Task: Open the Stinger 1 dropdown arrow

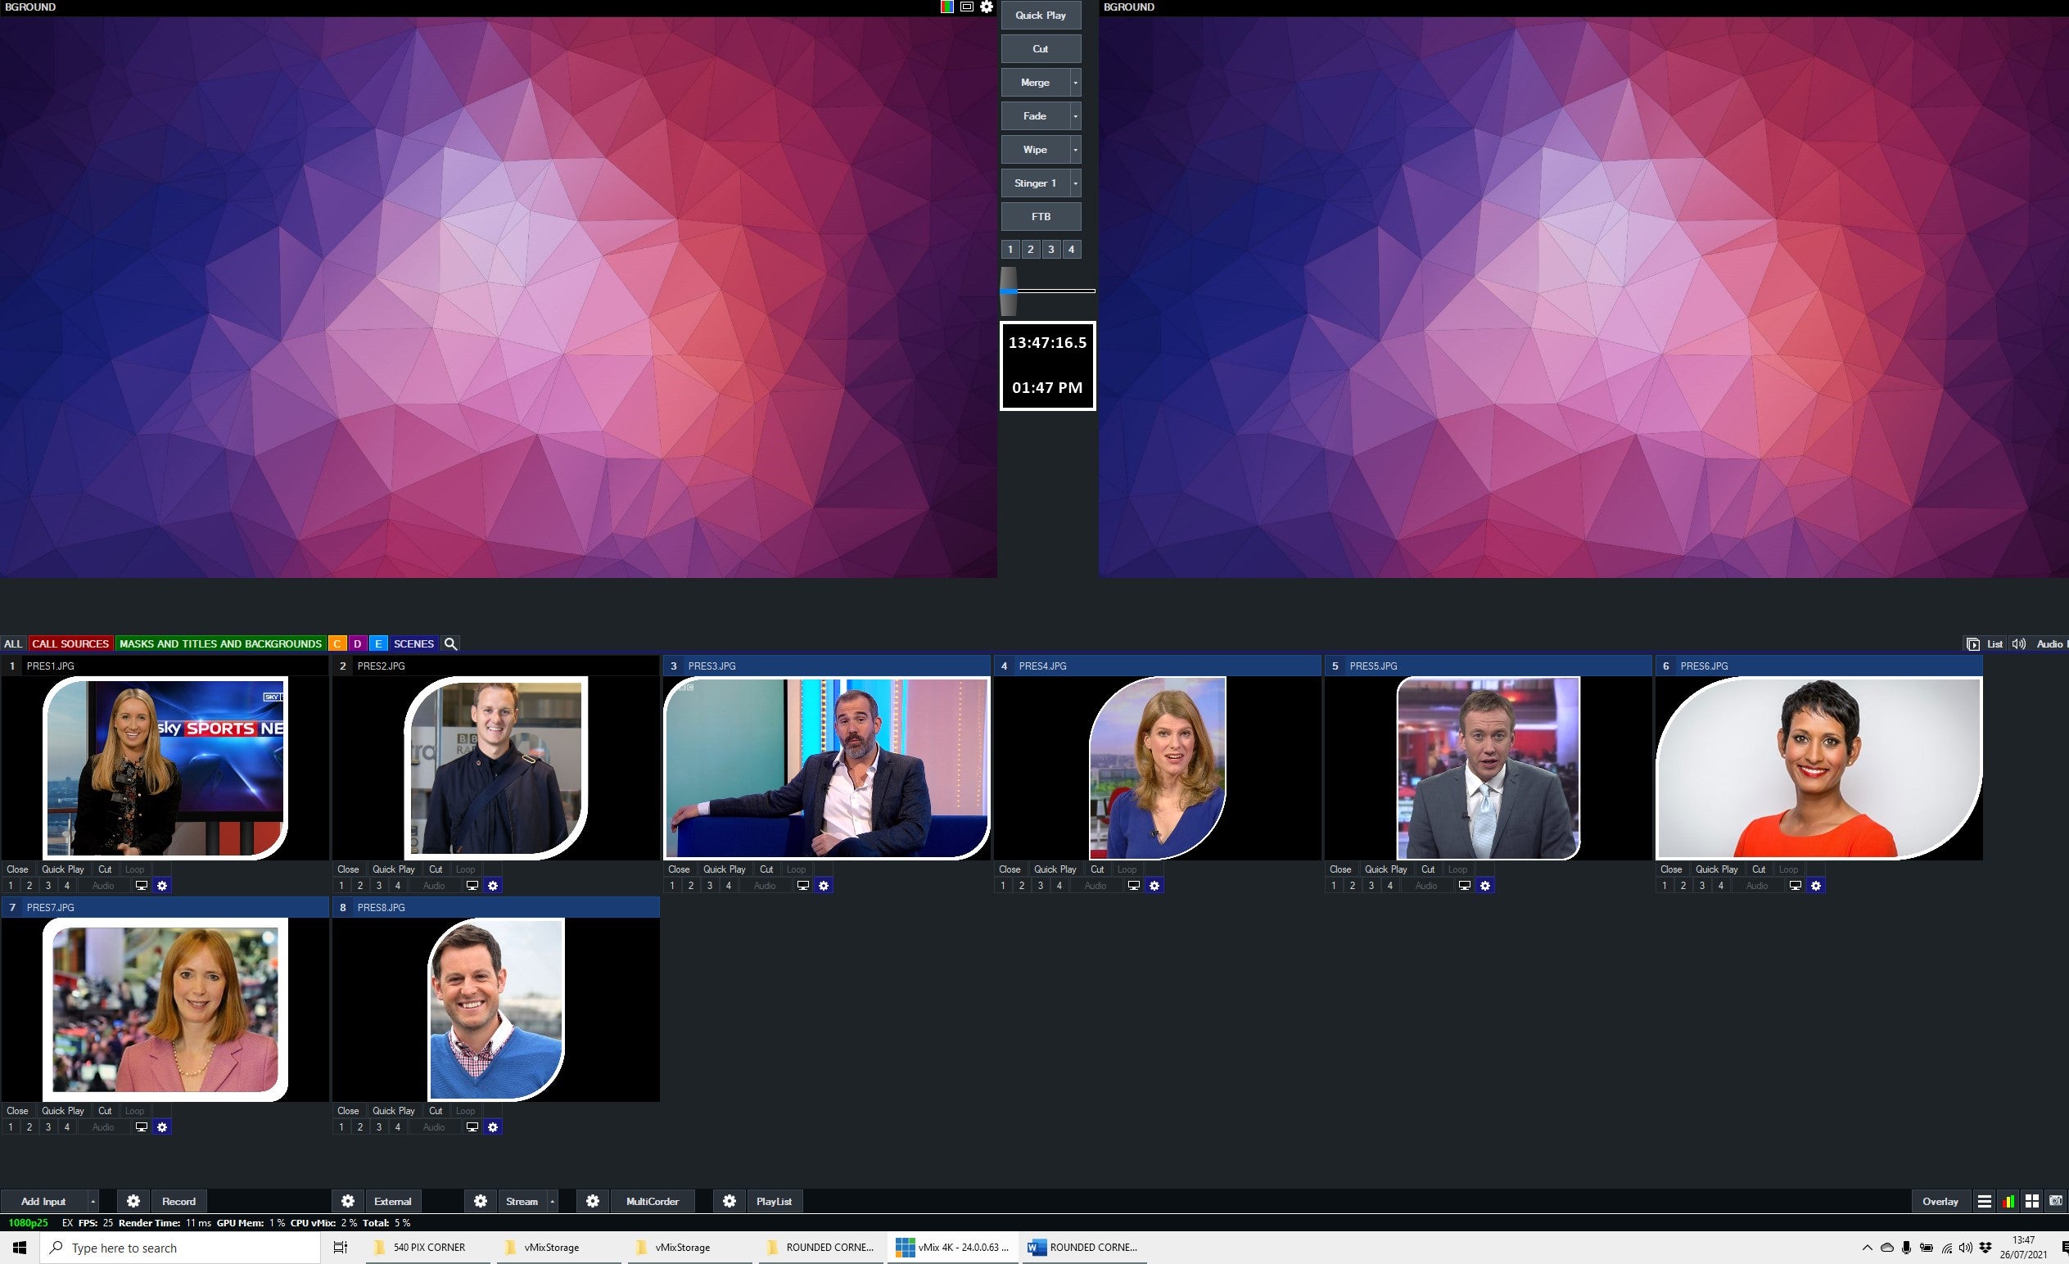Action: click(x=1074, y=183)
